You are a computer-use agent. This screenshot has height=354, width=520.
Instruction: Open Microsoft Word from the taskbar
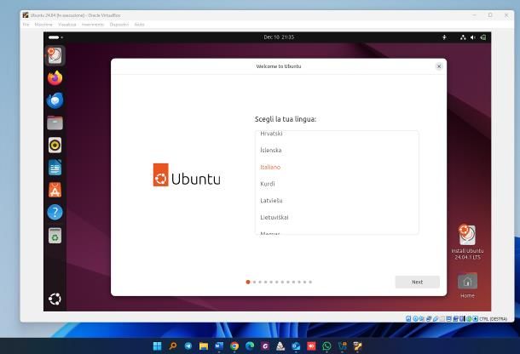click(219, 346)
